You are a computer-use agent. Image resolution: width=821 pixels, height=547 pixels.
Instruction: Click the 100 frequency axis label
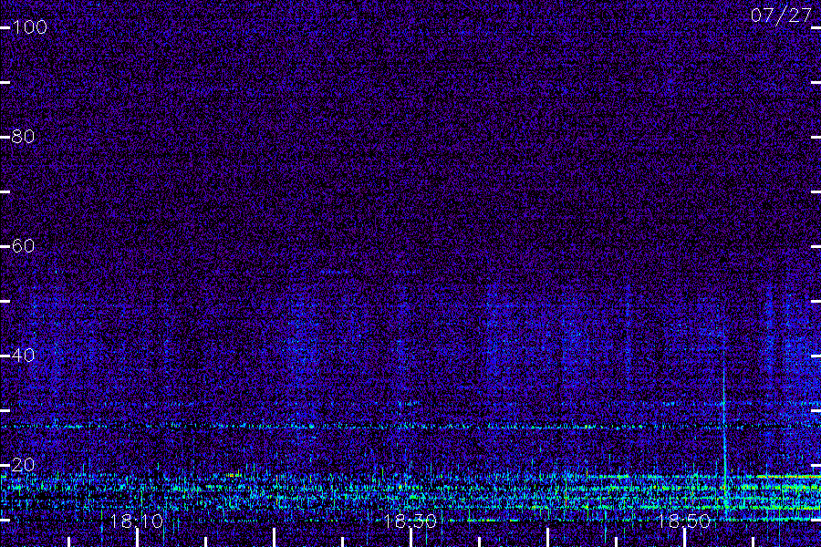coord(29,27)
